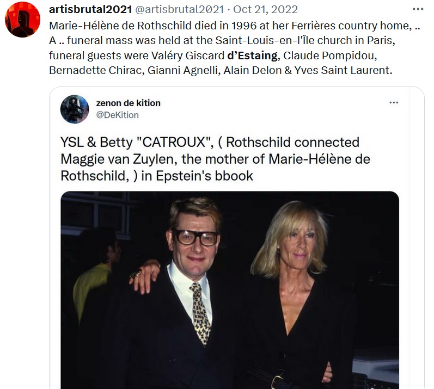Click the @DeKition handle
Viewport: 434px width, 389px height.
tap(117, 115)
